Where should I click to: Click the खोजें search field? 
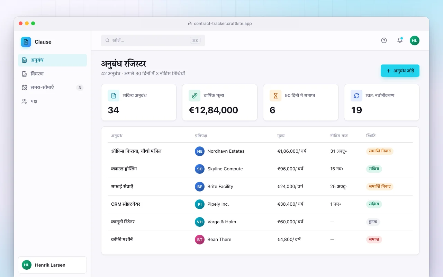point(153,41)
